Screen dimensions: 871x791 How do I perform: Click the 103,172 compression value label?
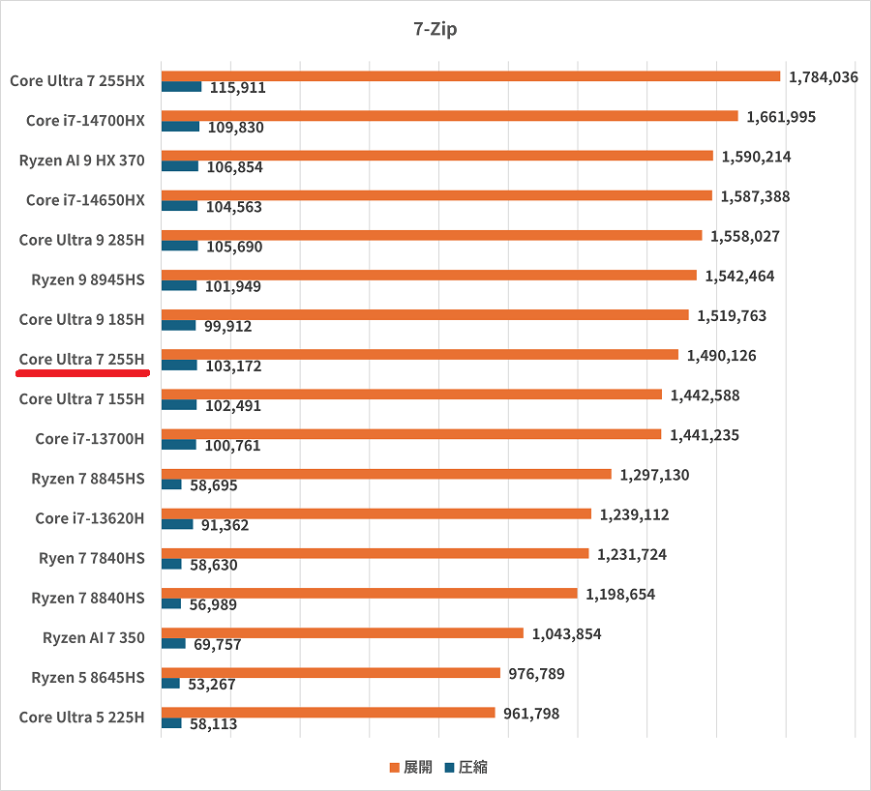234,366
